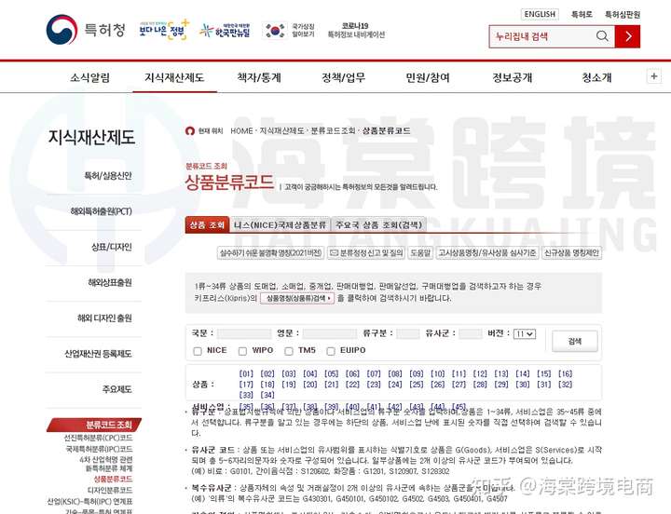Open 청소개 main menu

(596, 77)
